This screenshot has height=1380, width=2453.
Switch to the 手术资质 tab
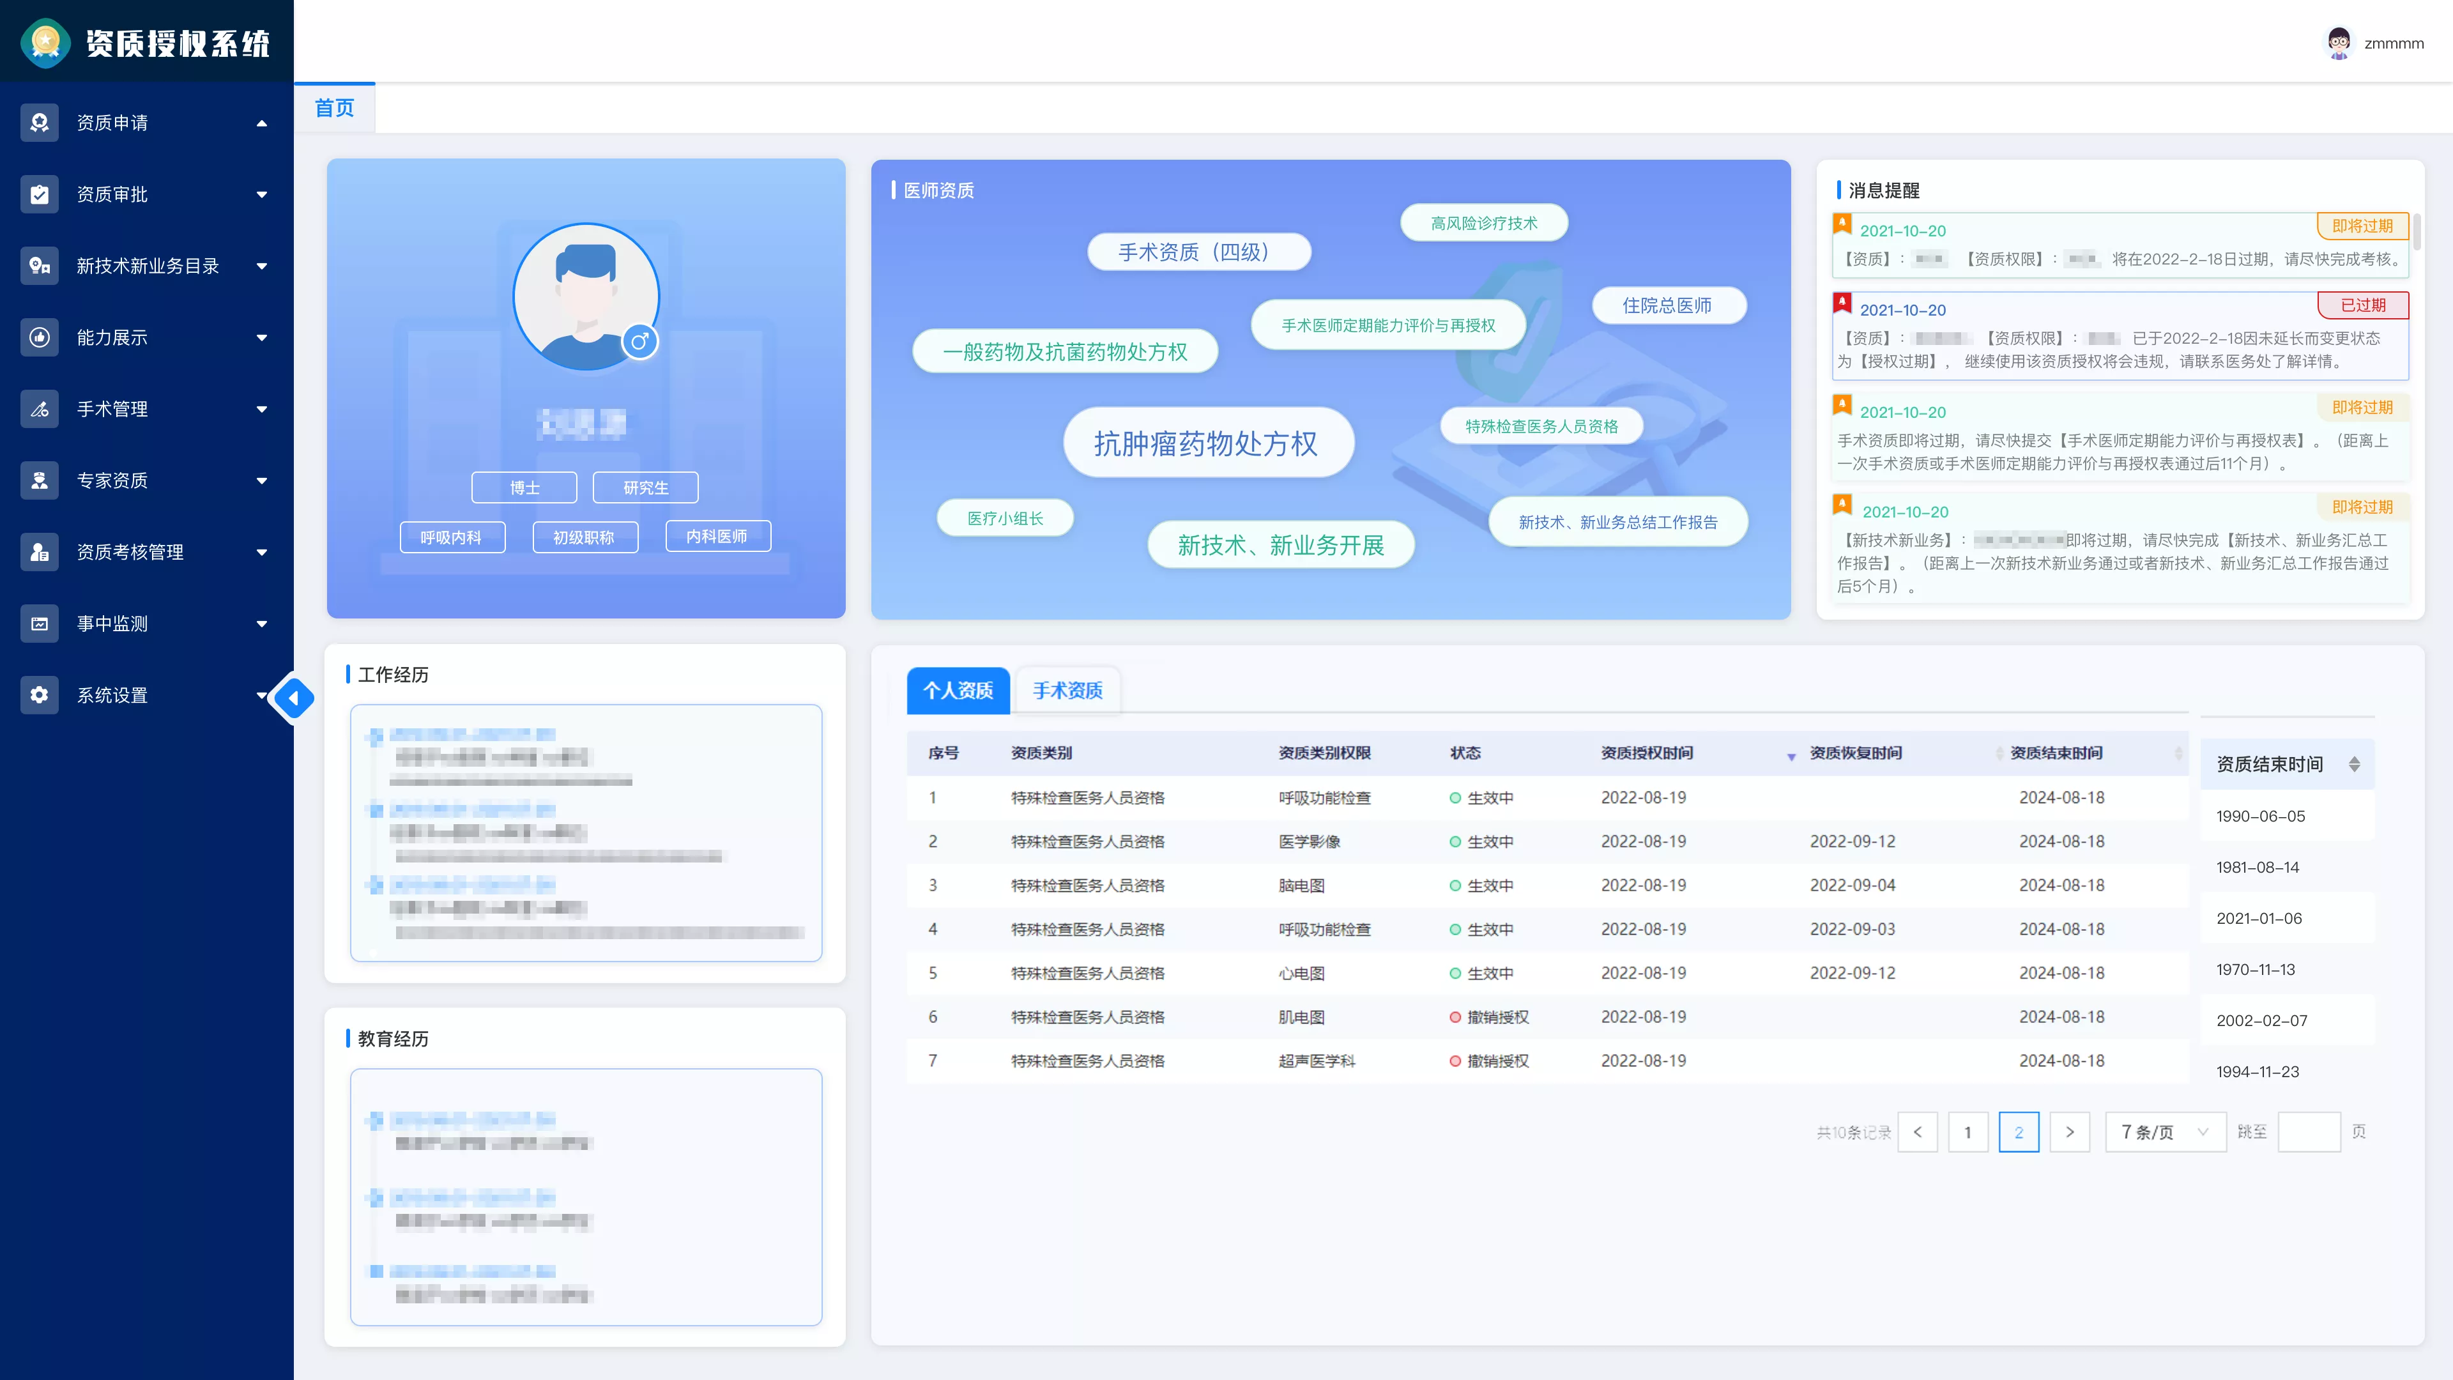pyautogui.click(x=1067, y=691)
